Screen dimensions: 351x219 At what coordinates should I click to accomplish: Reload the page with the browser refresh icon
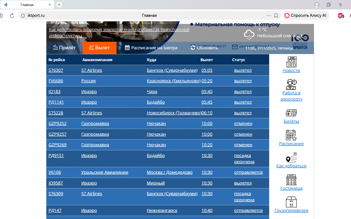tap(12, 16)
